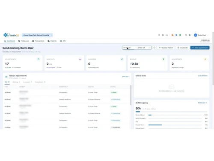214x161 pixels.
Task: Click the start date field of range
Action: pyautogui.click(x=129, y=48)
